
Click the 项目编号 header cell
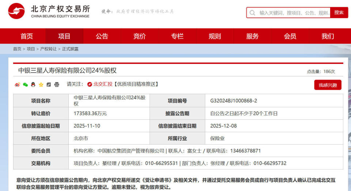[x=177, y=101]
